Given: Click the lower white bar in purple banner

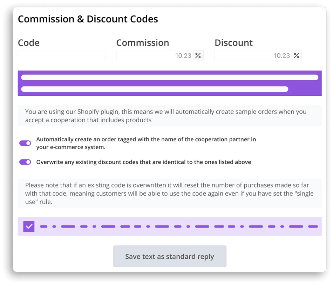Looking at the screenshot, I should point(155,89).
